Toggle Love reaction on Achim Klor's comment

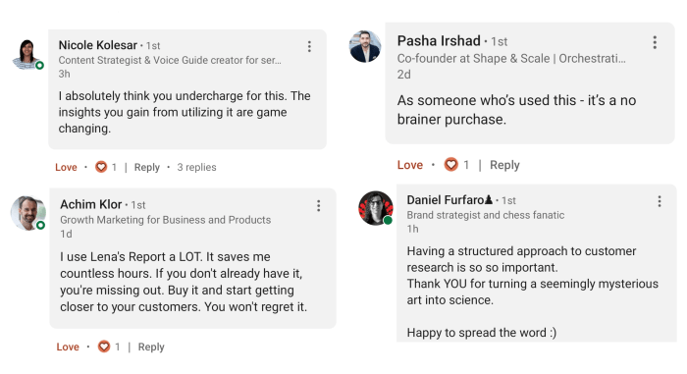68,347
